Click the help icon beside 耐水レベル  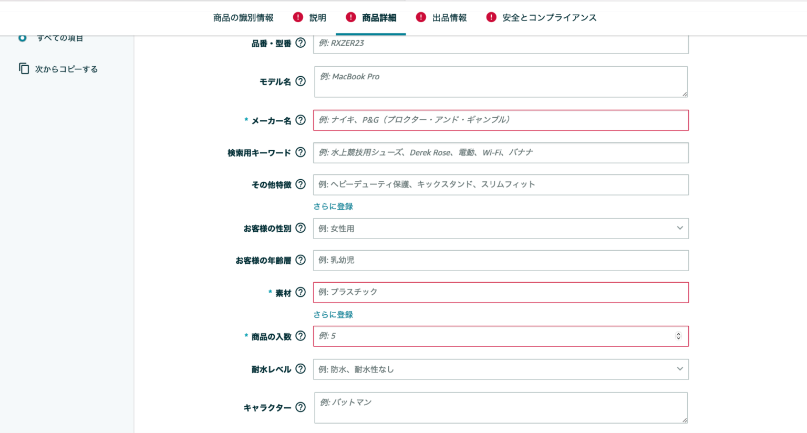[299, 369]
